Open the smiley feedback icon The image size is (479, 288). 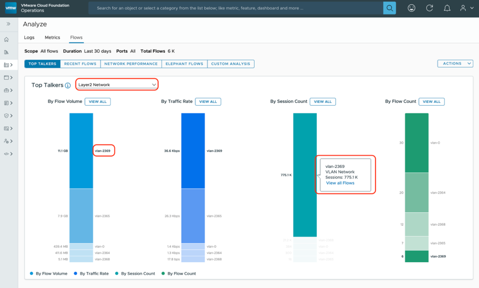click(411, 8)
